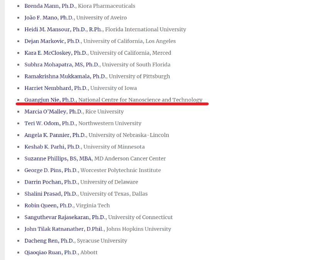Click Keshab K. Parhi's name
The height and width of the screenshot is (260, 320).
coord(52,147)
